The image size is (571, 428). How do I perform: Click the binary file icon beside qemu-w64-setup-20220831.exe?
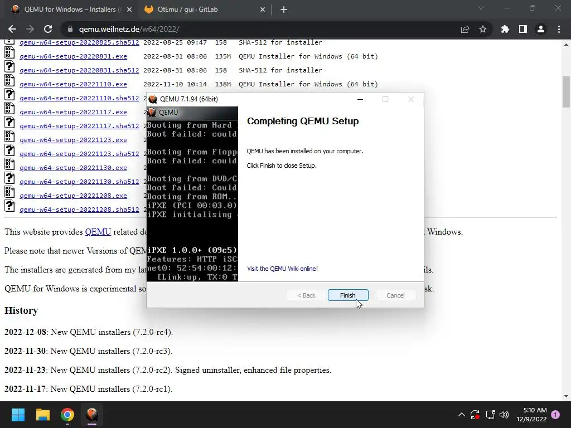click(x=9, y=52)
